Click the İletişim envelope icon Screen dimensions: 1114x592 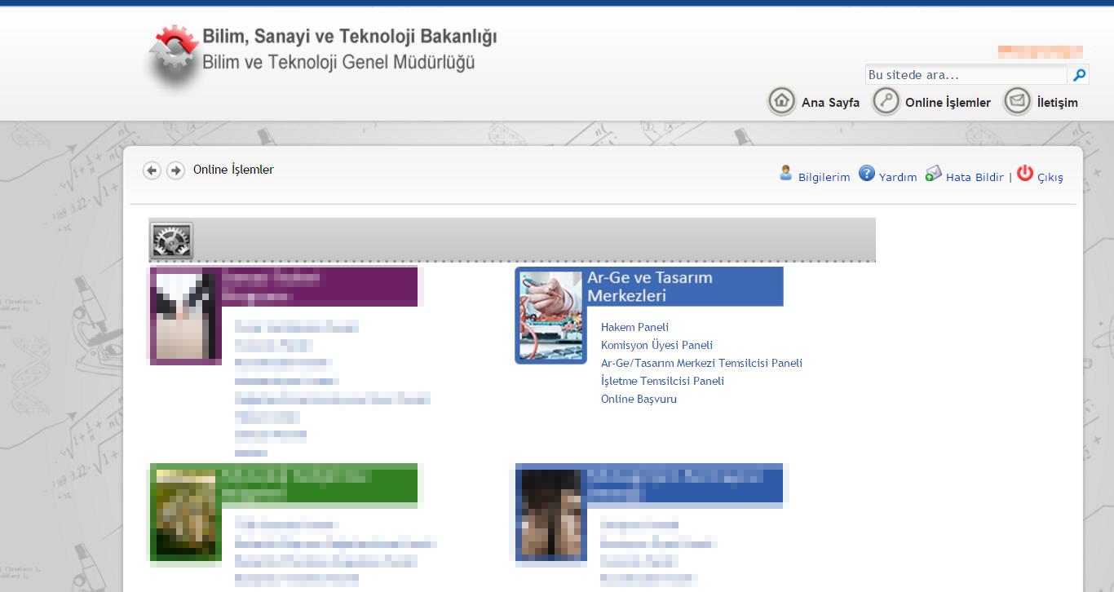[1017, 101]
